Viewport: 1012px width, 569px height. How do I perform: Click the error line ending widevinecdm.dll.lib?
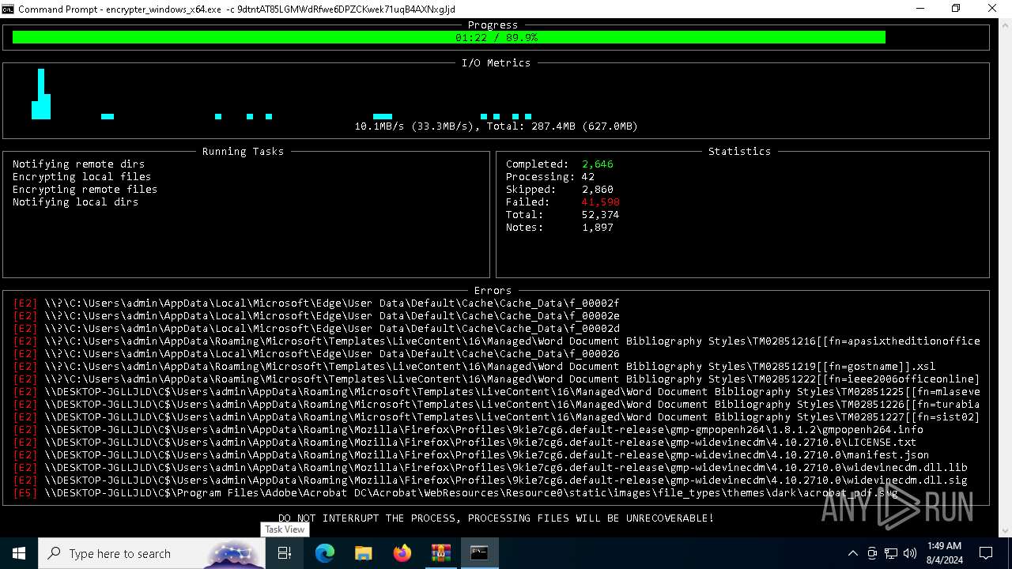[x=490, y=468]
